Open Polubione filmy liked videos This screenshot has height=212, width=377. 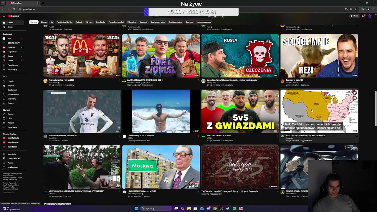tap(13, 94)
